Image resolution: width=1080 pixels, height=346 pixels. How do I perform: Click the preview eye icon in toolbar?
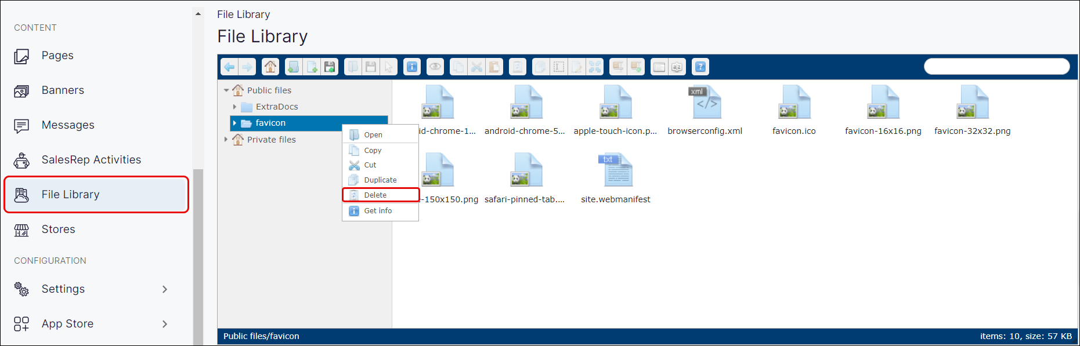point(435,67)
